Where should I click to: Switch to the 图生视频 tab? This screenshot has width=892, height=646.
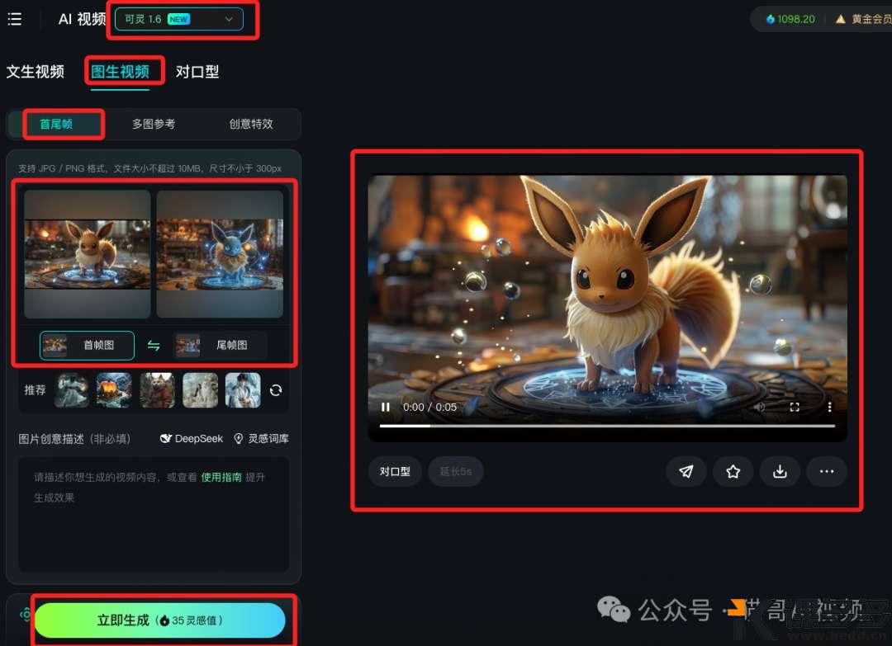[x=120, y=72]
